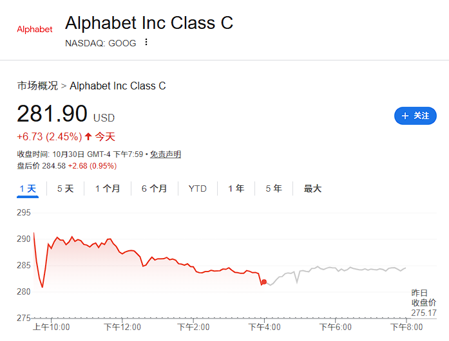Viewport: 449px width, 341px height.
Task: Click the 昨日收盘价 275.17 label
Action: tap(423, 302)
